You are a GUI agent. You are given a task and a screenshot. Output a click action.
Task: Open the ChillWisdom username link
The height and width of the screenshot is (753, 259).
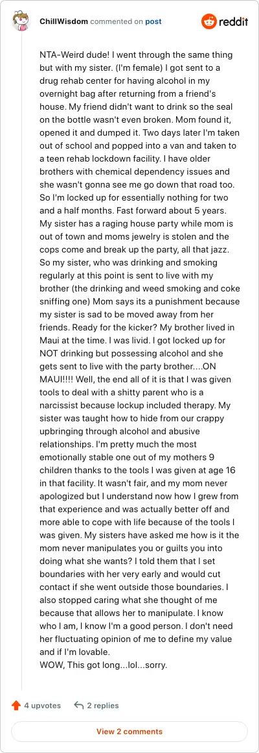click(63, 21)
